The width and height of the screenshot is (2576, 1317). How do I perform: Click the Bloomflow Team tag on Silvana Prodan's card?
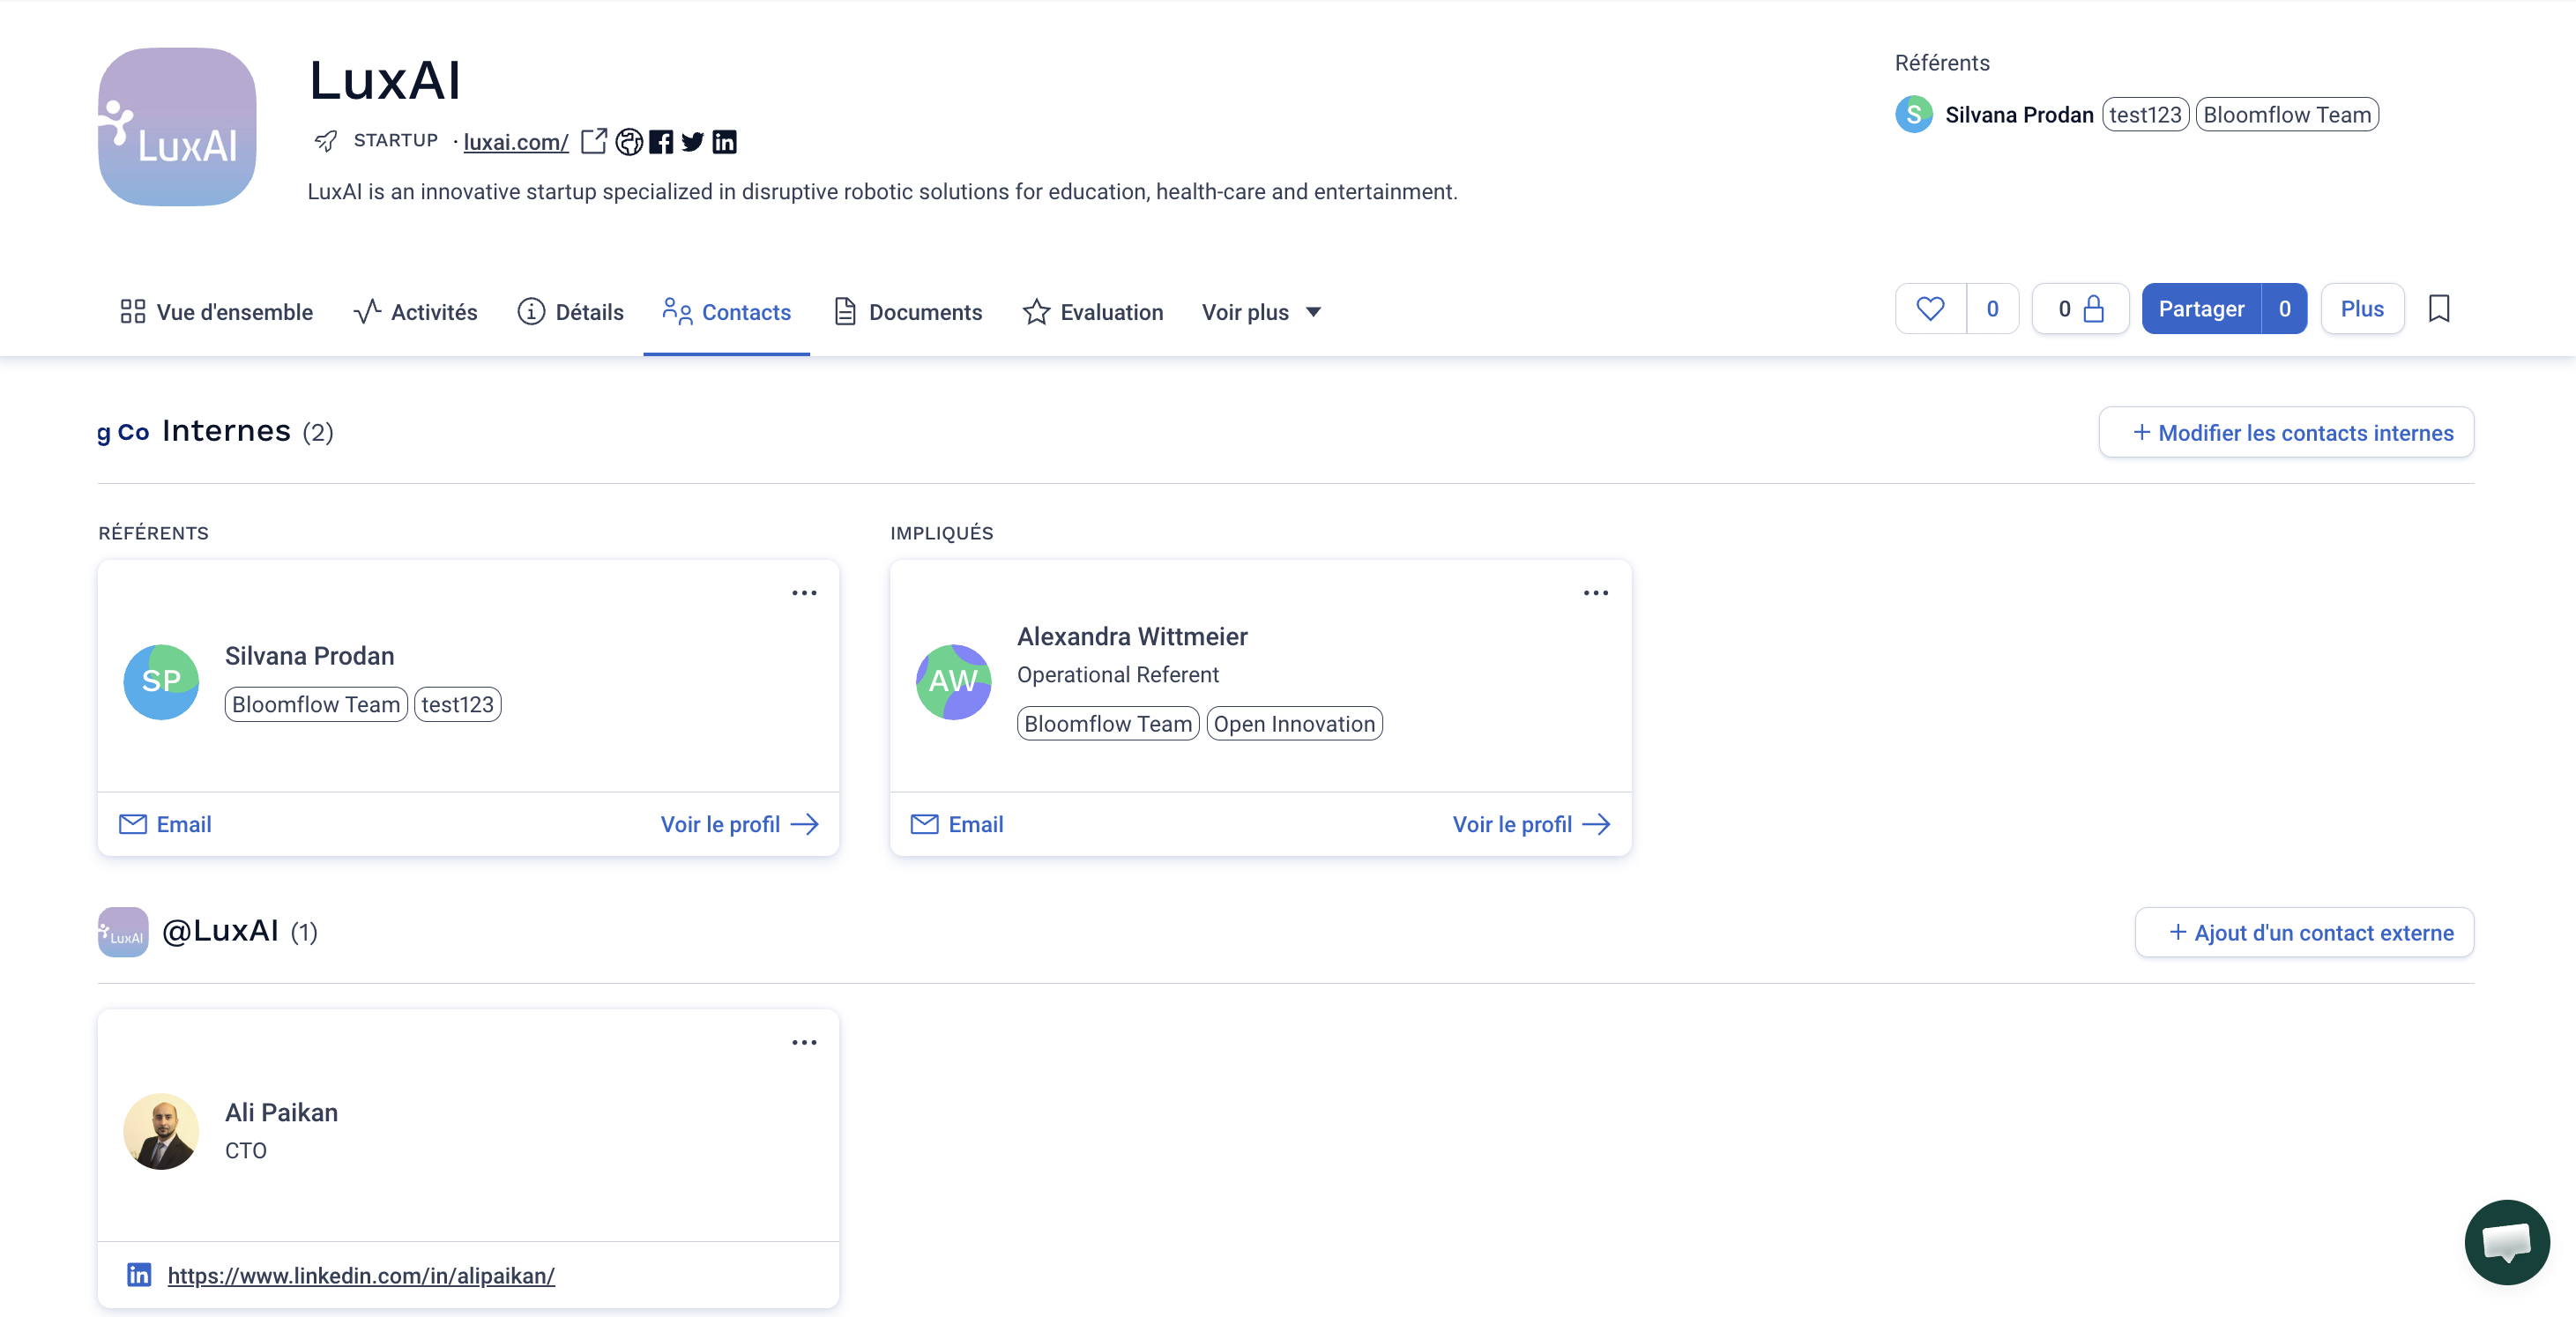(316, 704)
